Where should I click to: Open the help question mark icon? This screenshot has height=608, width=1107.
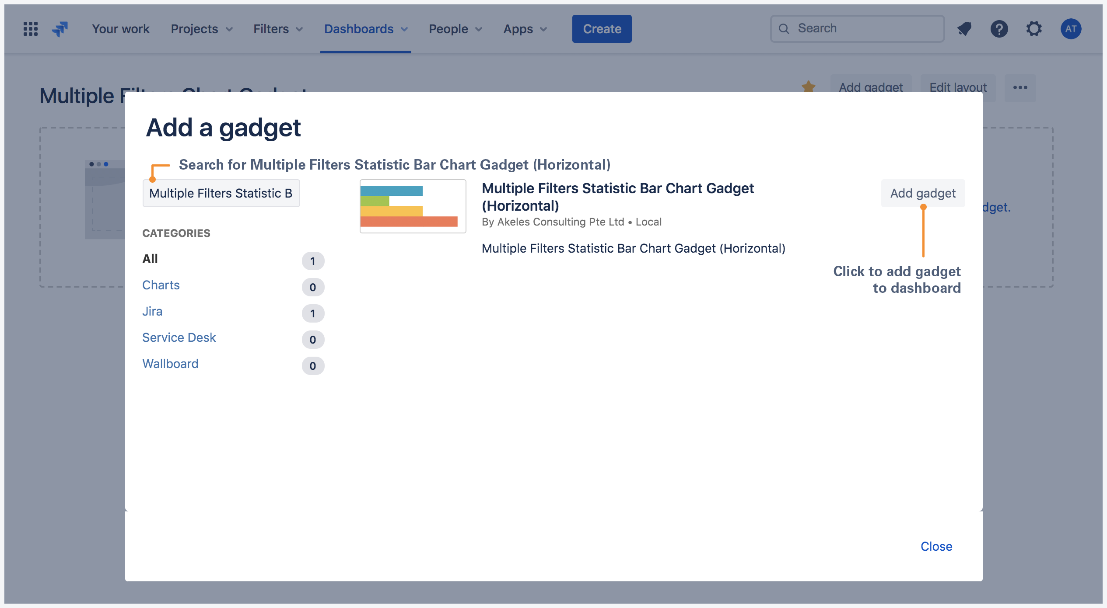[x=999, y=28]
